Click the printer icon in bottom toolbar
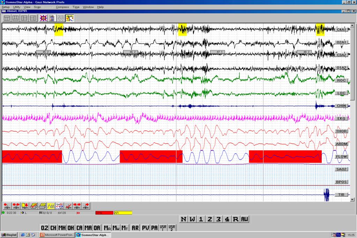 pos(42,206)
